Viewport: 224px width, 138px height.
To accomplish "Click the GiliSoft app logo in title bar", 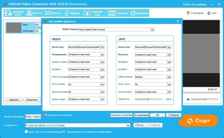I will (x=5, y=4).
